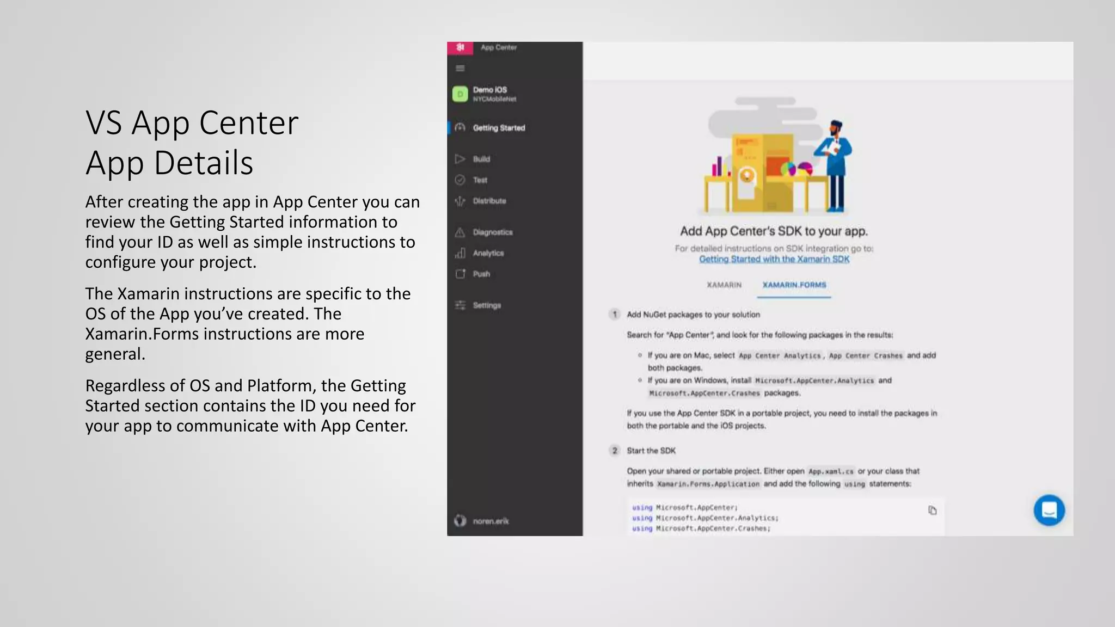Viewport: 1115px width, 627px height.
Task: Click 'using Microsoft.AppCenter.Crashes;' code line
Action: coord(701,528)
